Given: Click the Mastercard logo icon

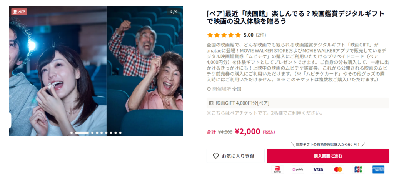Looking at the screenshot, I should 338,169.
